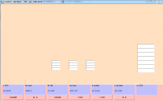Screen dimensions: 163x101
Task: Click the 重绘 redraw button
Action: (x=35, y=97)
